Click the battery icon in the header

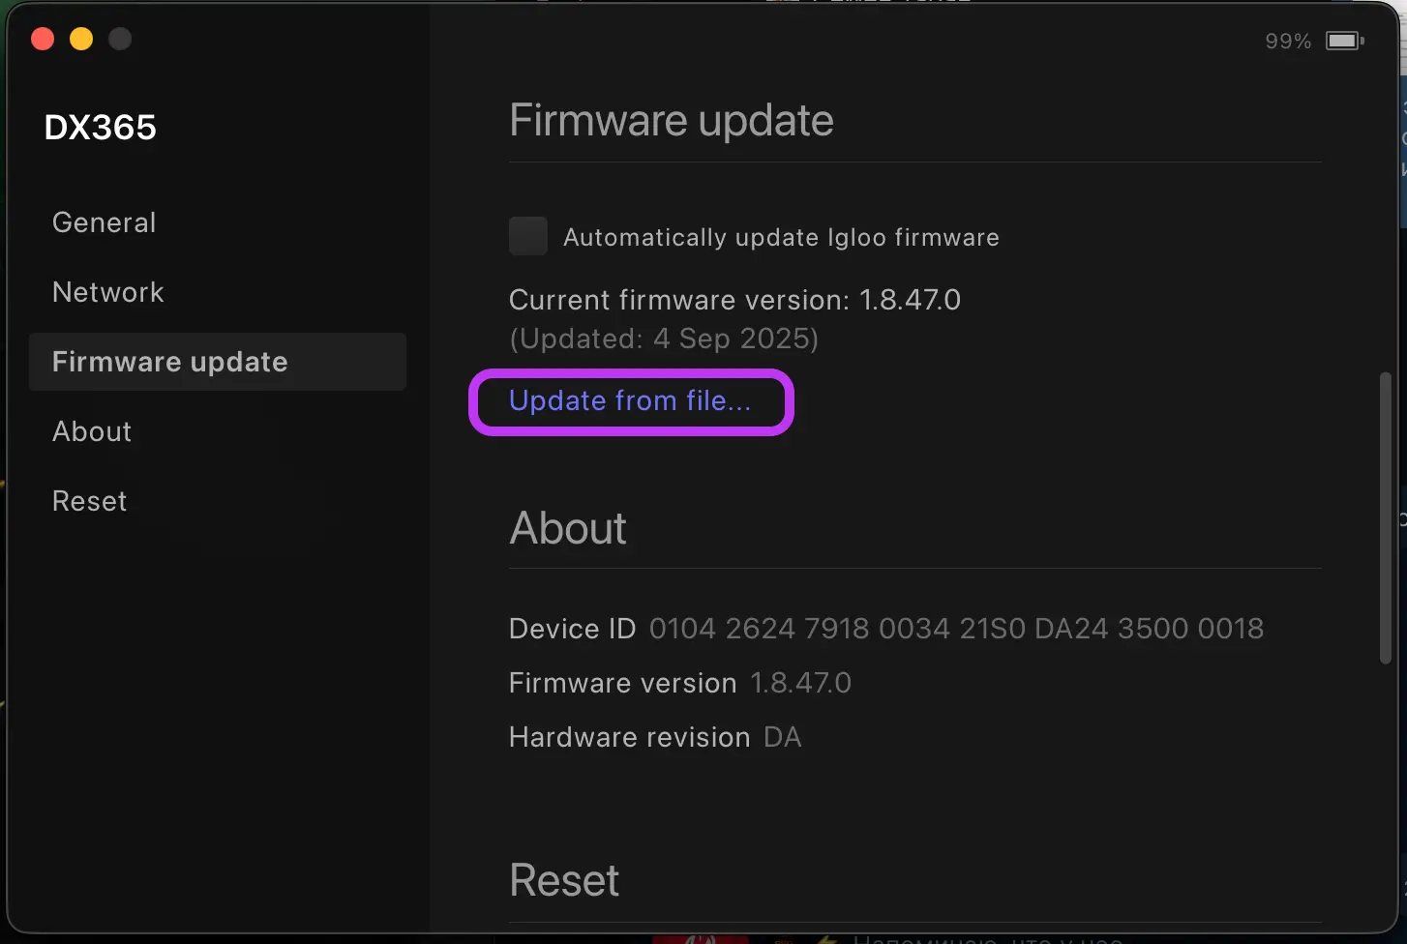[x=1344, y=41]
